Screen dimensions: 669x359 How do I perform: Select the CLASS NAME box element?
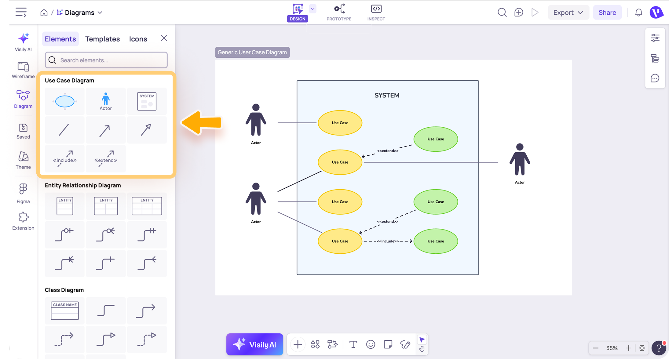coord(65,310)
